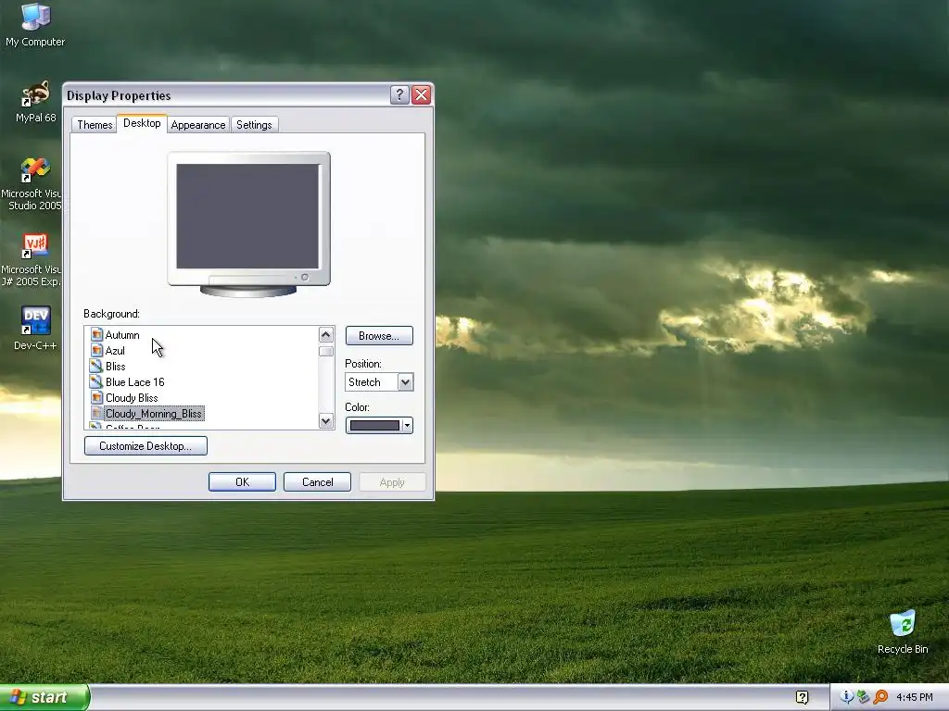Click the Cloudy_Morning_Bliss file icon
Screen dimensions: 949x711
click(96, 413)
